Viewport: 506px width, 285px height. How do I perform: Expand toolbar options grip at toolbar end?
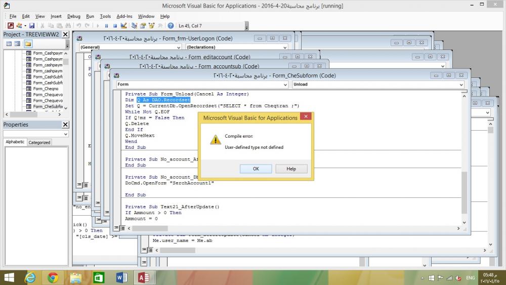click(x=247, y=26)
